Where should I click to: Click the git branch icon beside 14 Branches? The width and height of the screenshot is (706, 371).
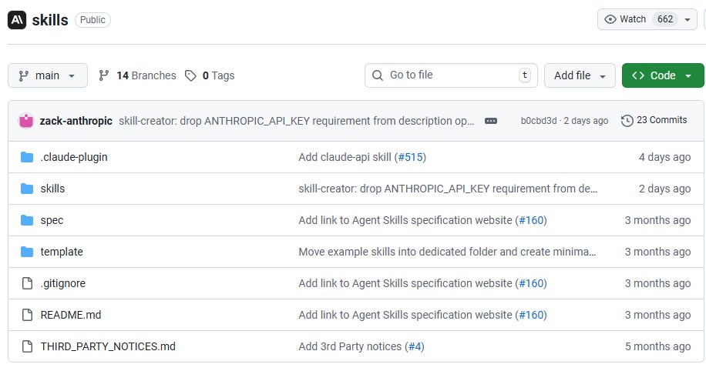(x=104, y=75)
